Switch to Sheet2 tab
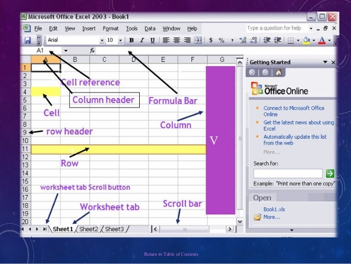The image size is (351, 264). tap(89, 229)
